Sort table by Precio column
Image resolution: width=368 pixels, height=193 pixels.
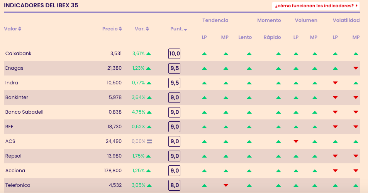point(112,29)
